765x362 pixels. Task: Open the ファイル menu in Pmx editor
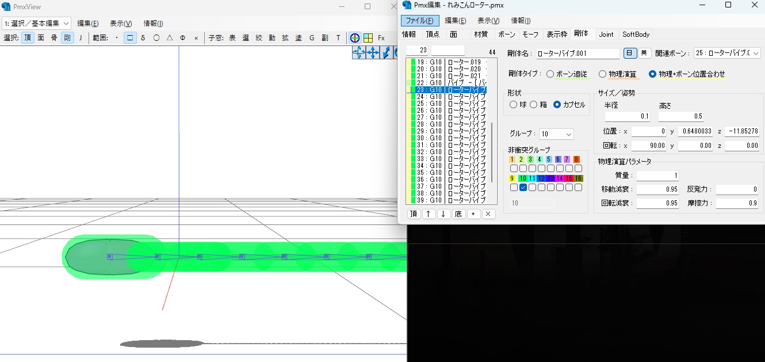point(420,21)
